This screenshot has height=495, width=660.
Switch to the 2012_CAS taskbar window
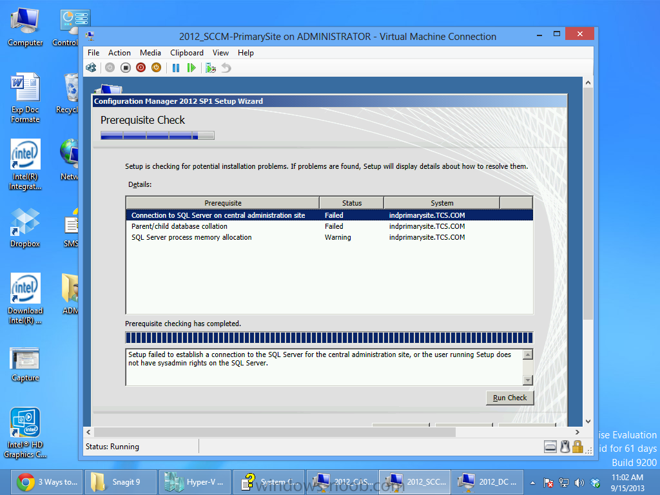pyautogui.click(x=342, y=482)
